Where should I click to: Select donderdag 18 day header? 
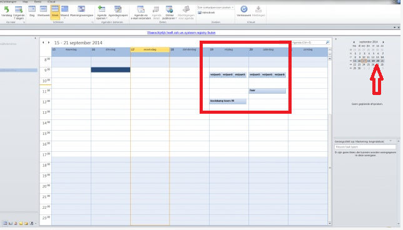tap(190, 49)
